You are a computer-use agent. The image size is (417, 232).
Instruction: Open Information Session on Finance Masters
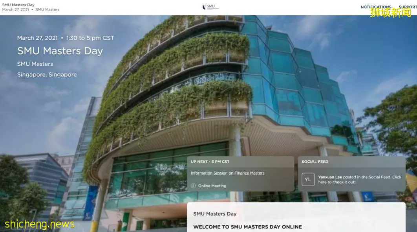(228, 173)
